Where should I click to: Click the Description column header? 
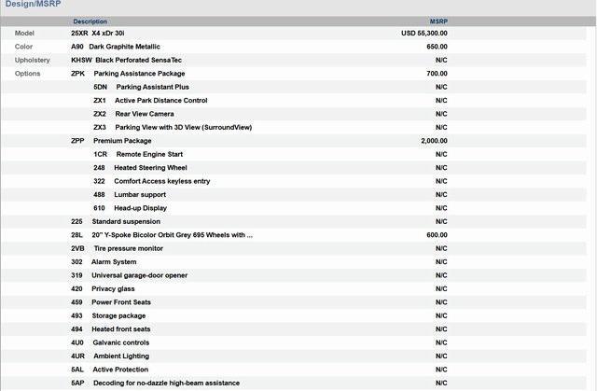pyautogui.click(x=90, y=21)
